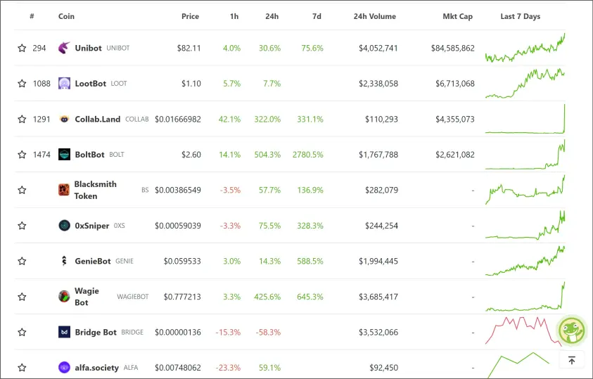Click Bridge Bot 24h change -58.3%

[268, 332]
